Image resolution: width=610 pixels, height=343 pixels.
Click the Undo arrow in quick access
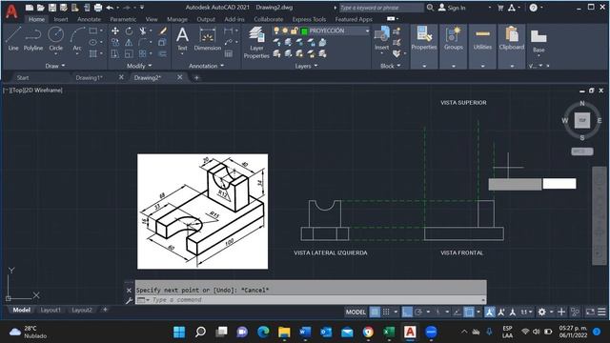110,8
